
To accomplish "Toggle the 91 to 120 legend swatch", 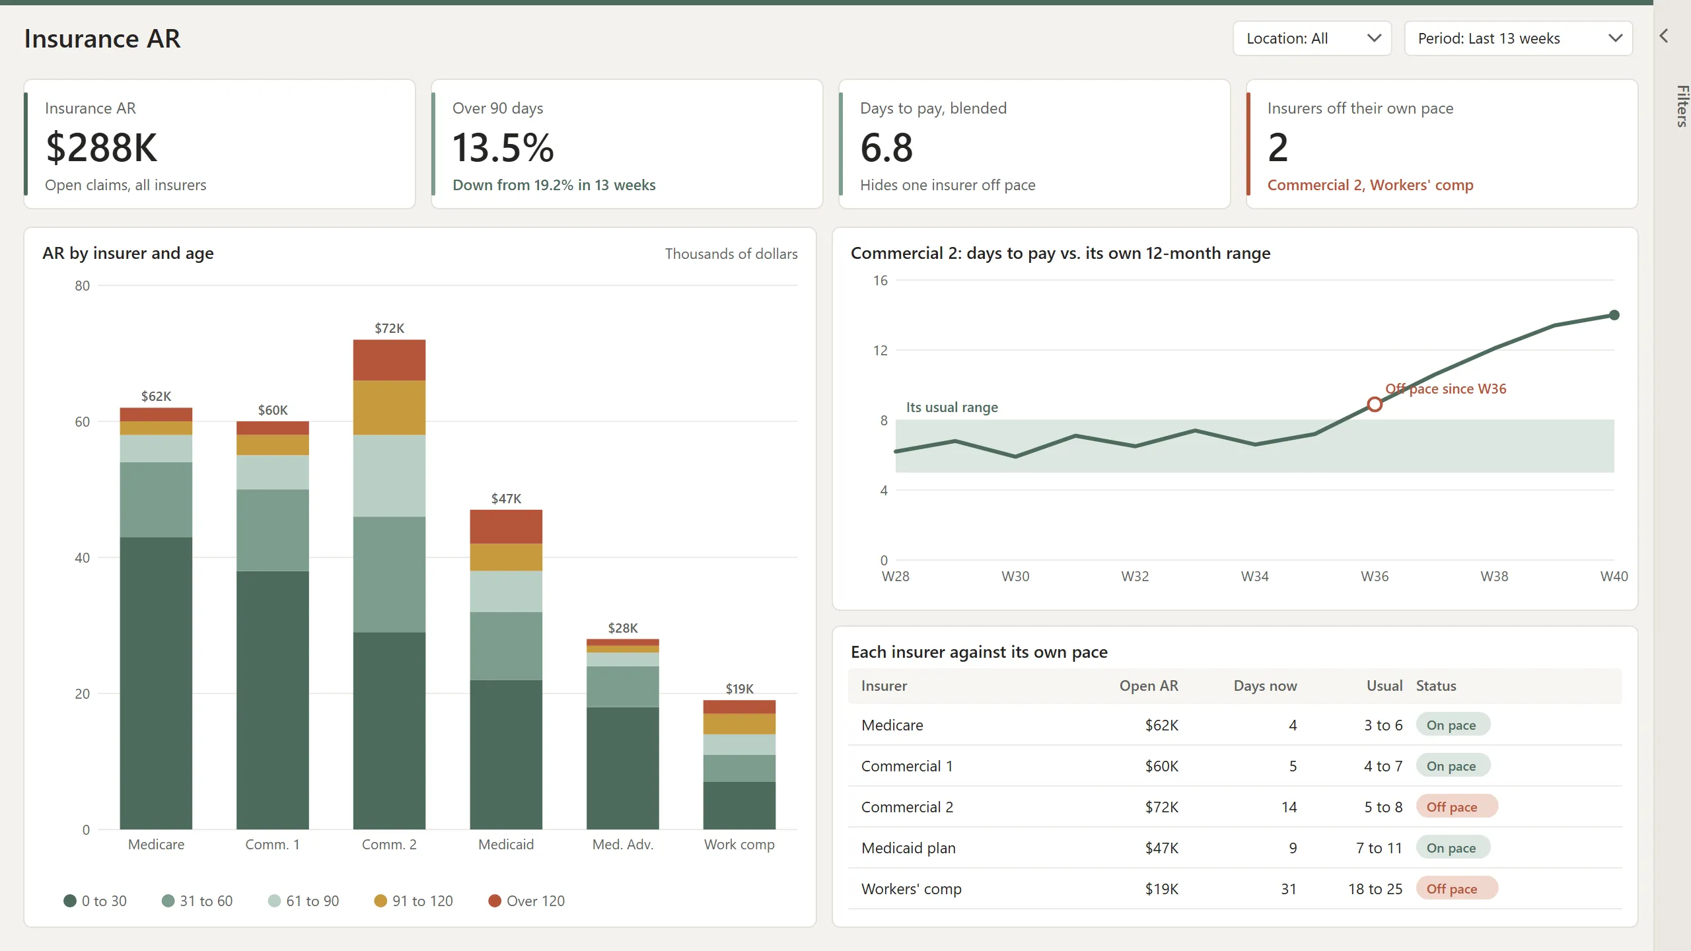I will pyautogui.click(x=380, y=901).
